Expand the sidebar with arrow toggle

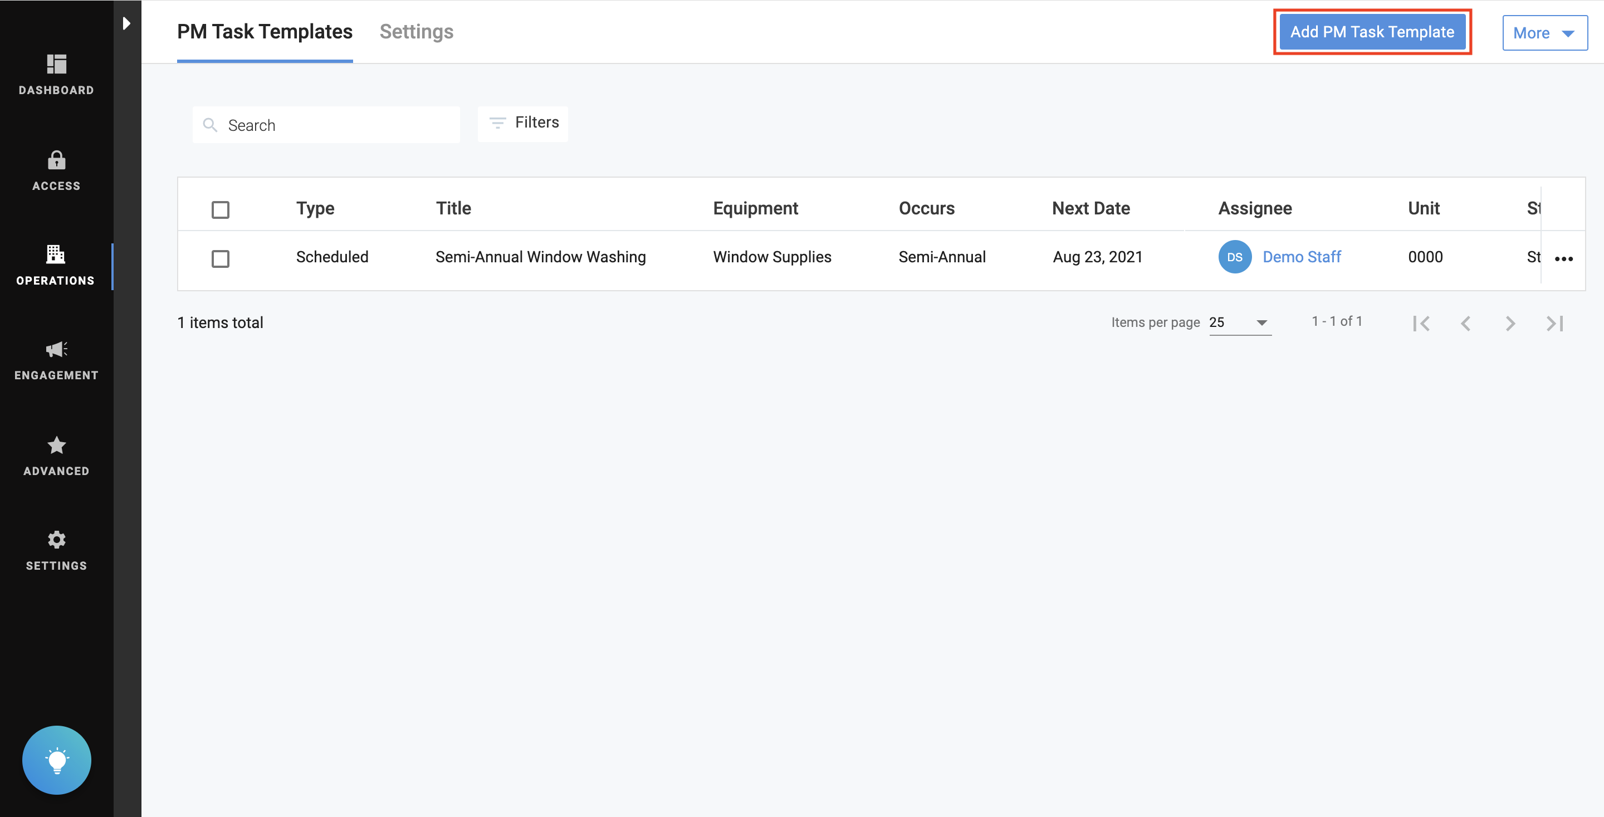(x=126, y=23)
